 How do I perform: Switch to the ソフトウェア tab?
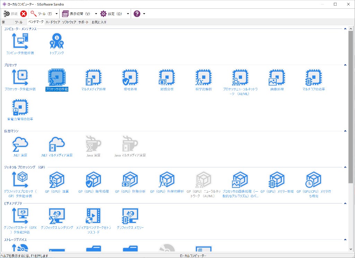tap(69, 22)
